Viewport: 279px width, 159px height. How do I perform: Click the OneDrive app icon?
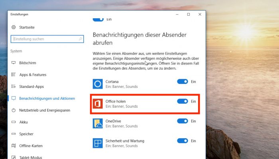tap(98, 123)
